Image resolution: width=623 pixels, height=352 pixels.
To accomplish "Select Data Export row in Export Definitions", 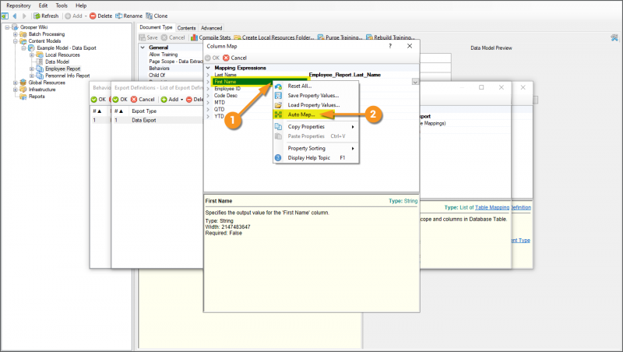I will (x=157, y=120).
